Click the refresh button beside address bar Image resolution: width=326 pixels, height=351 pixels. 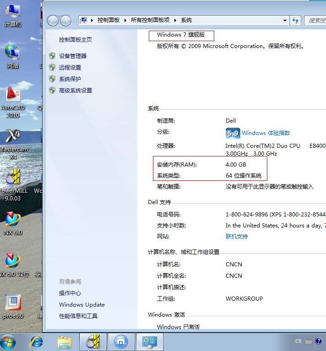295,21
